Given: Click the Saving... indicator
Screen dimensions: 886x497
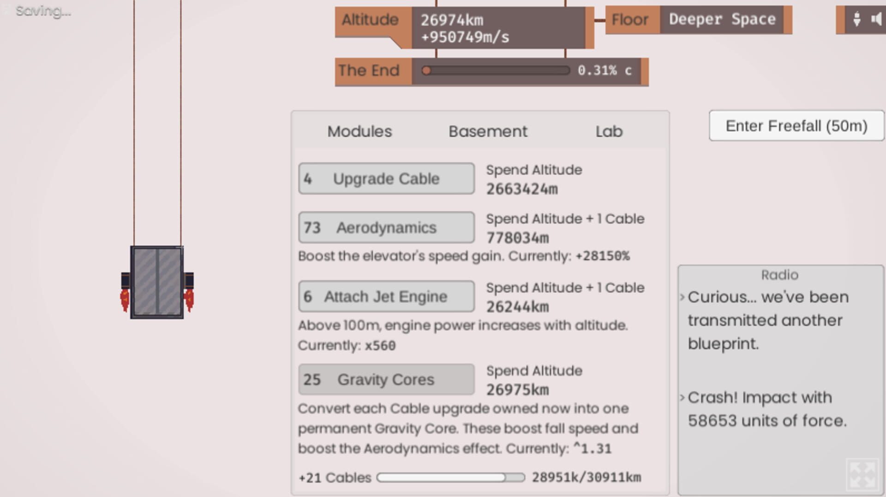Looking at the screenshot, I should 42,11.
